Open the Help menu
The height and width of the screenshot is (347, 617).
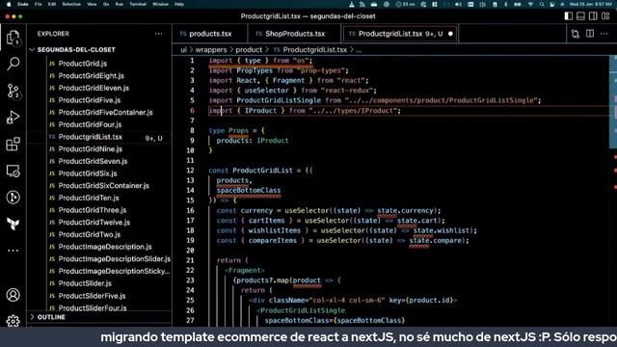(x=179, y=4)
